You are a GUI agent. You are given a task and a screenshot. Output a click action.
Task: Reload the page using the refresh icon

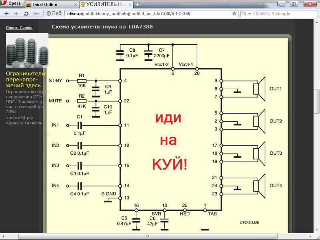[25, 13]
